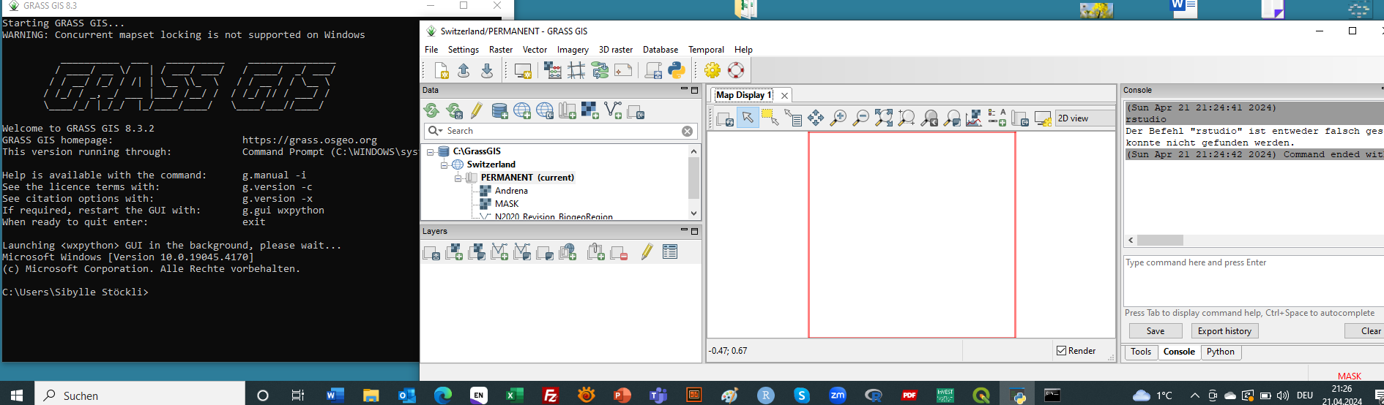Open FileZilla from the taskbar
1384x405 pixels.
[x=550, y=395]
